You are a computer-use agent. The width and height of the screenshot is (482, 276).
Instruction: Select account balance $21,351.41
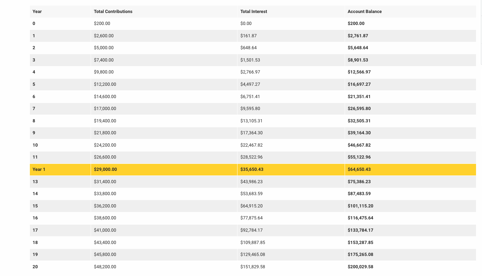pyautogui.click(x=359, y=97)
